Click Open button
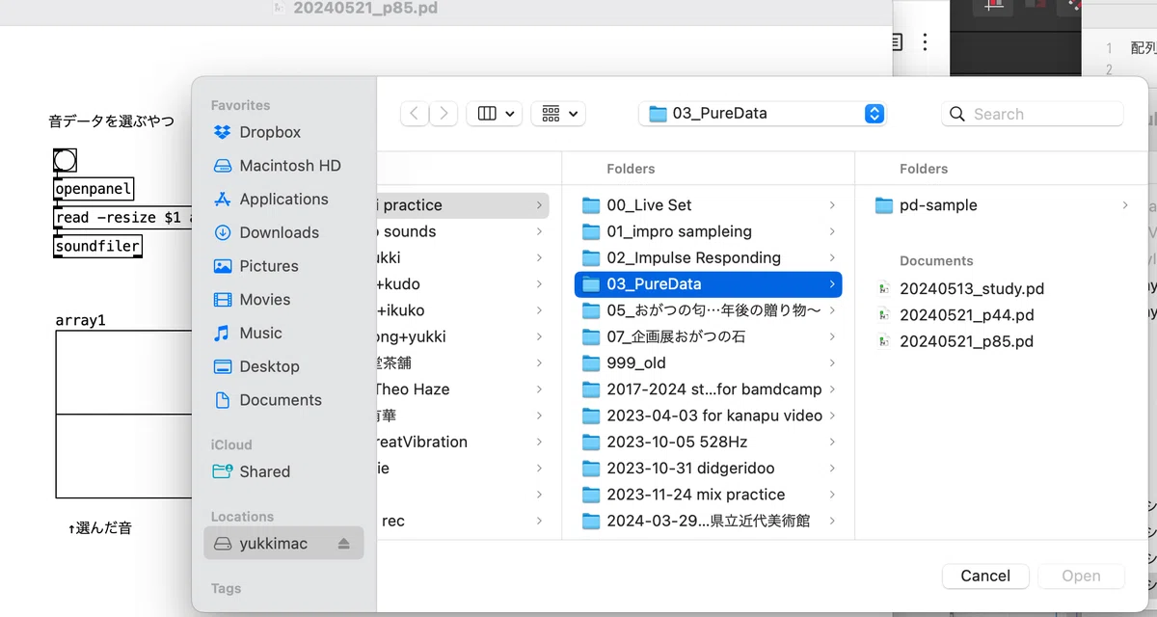The height and width of the screenshot is (617, 1157). 1081,576
